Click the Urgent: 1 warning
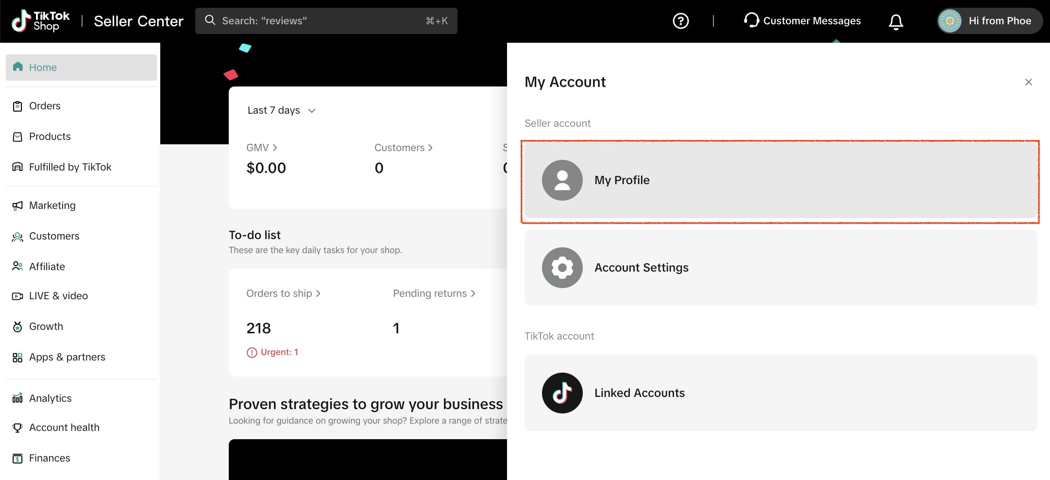This screenshot has width=1050, height=480. tap(273, 352)
